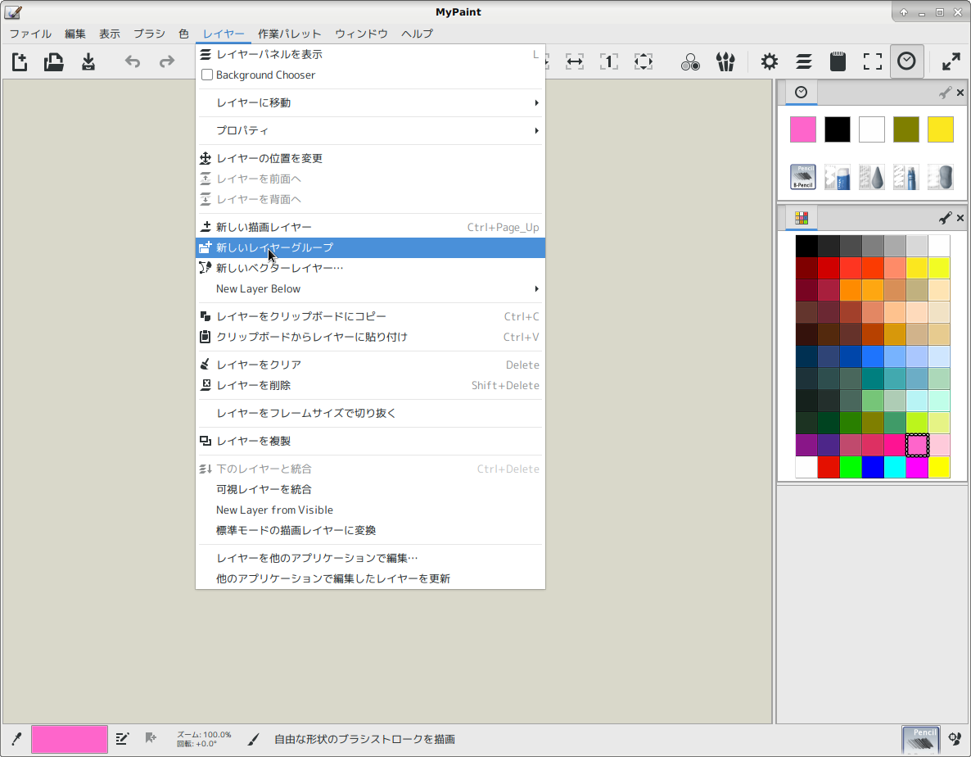Viewport: 971px width, 757px height.
Task: Click the new document icon in toolbar
Action: coord(20,61)
